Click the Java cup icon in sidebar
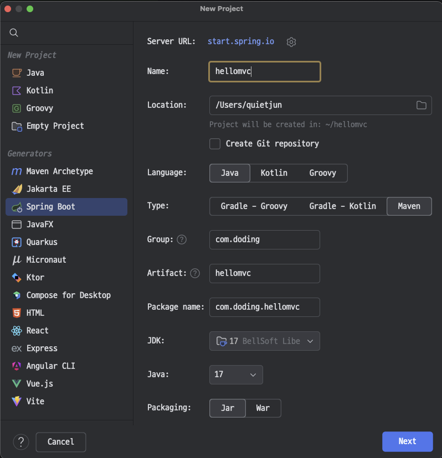 pyautogui.click(x=17, y=72)
